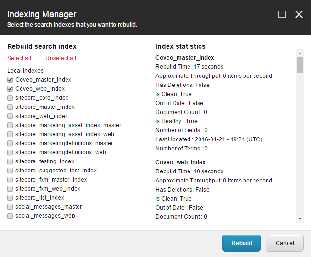Click the 'Rebuild search index' heading
Screen dimensions: 311x257
pyautogui.click(x=42, y=46)
